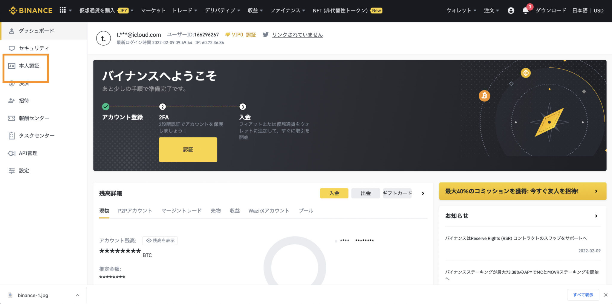Click the ダウンロード link

click(551, 10)
